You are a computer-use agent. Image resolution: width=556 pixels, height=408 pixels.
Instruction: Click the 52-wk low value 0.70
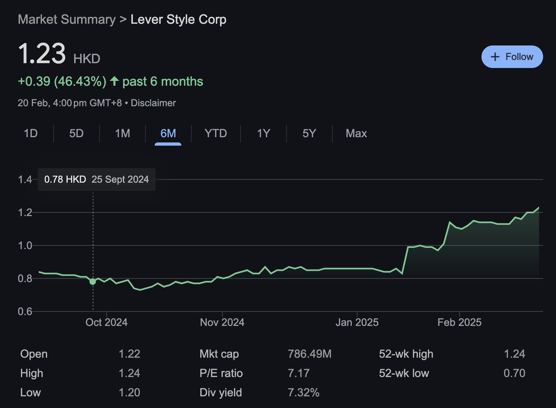tap(515, 373)
